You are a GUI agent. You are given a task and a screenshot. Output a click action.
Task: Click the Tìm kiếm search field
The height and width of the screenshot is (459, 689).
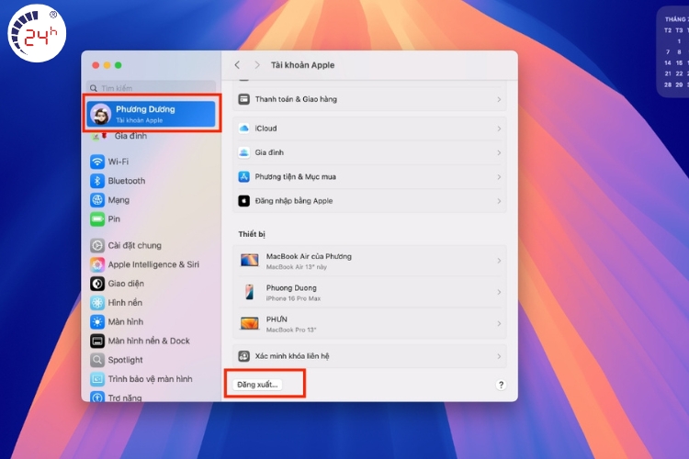click(152, 89)
